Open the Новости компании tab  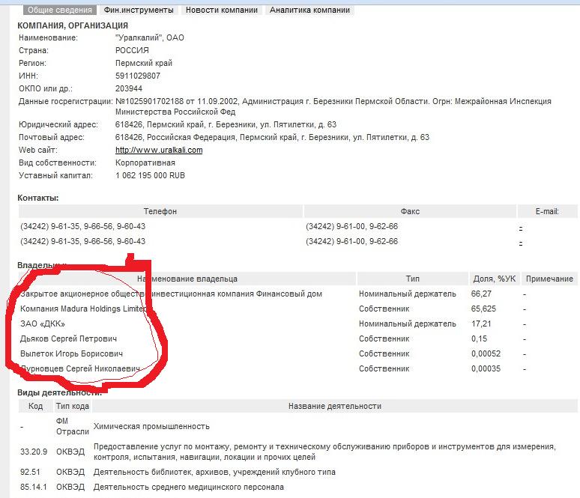222,10
